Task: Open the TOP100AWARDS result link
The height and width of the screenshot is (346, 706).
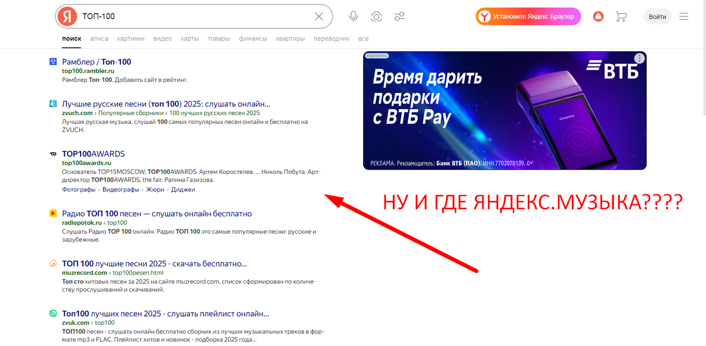Action: coord(94,153)
